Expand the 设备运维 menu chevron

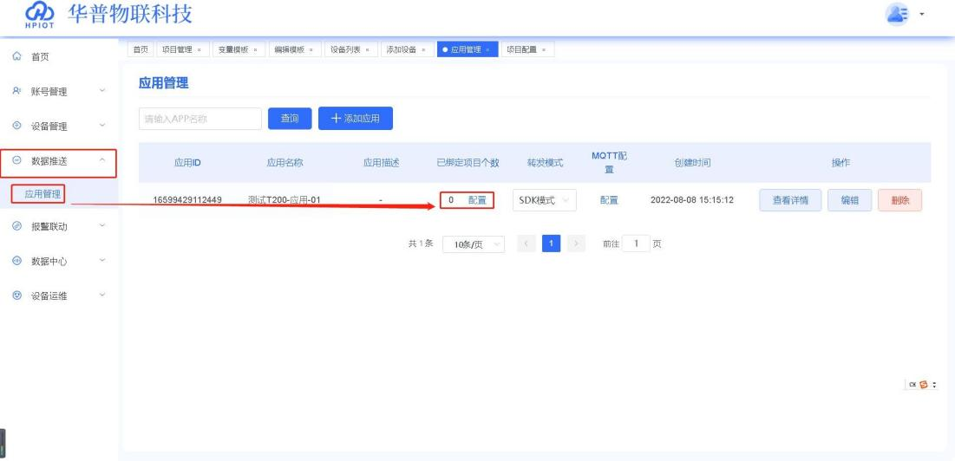pyautogui.click(x=102, y=295)
